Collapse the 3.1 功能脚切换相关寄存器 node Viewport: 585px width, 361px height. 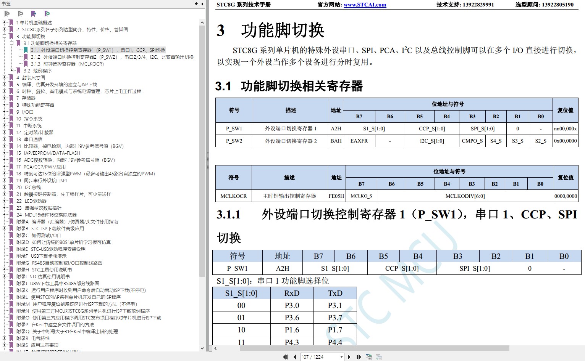tap(12, 43)
